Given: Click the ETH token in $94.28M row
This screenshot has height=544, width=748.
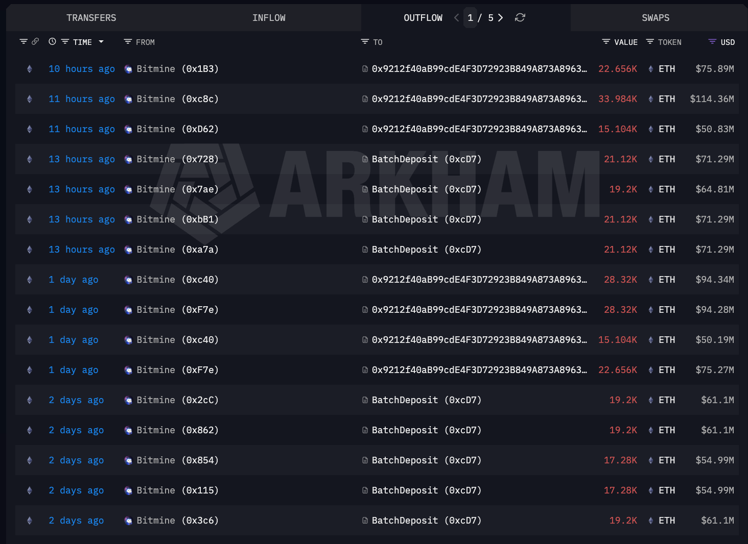Looking at the screenshot, I should coord(667,310).
